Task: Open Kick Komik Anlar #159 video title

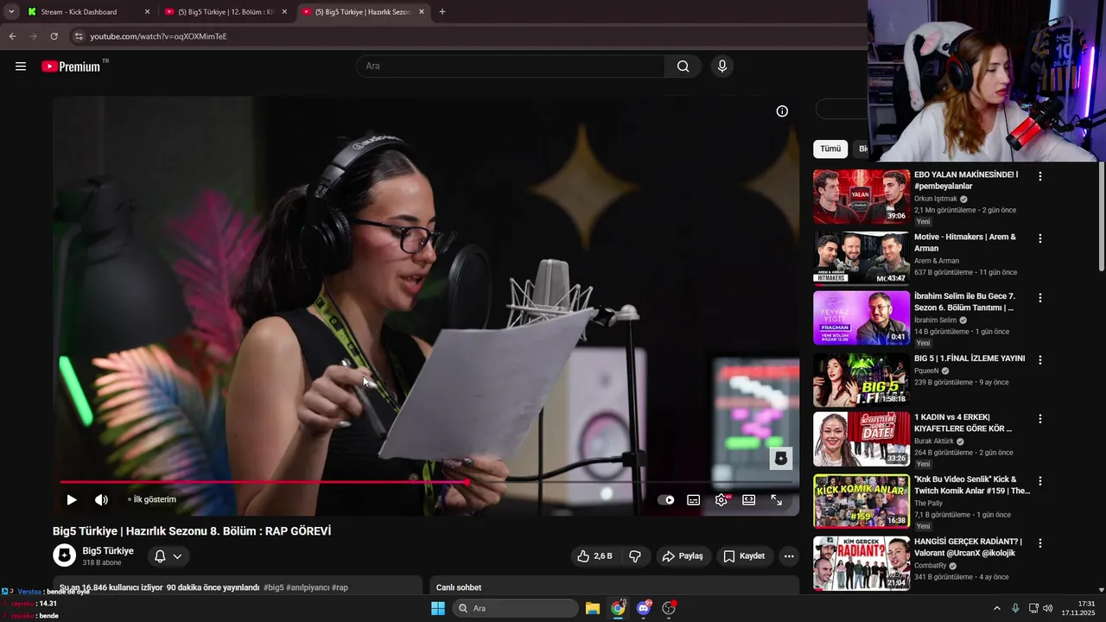Action: 972,485
